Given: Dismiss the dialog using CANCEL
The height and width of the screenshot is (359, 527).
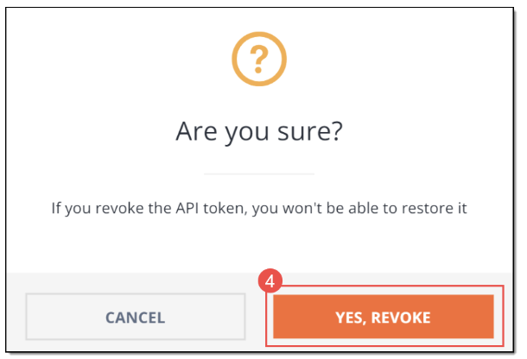Looking at the screenshot, I should click(x=136, y=317).
